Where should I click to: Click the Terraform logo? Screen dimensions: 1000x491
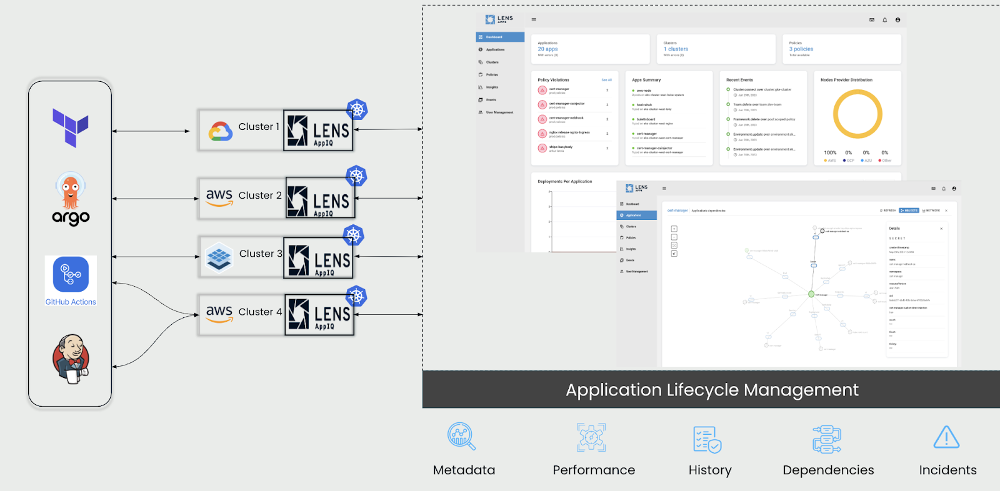pyautogui.click(x=70, y=127)
